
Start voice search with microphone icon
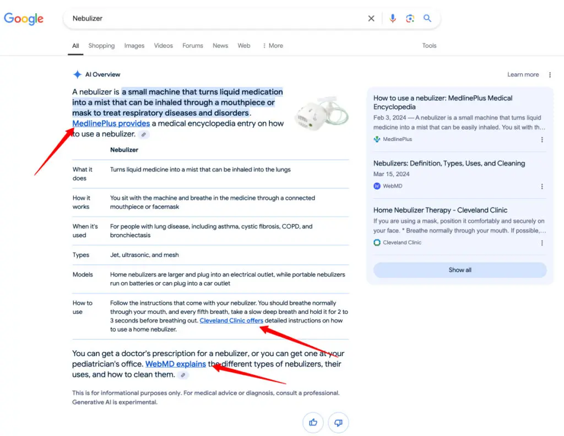[x=392, y=18]
